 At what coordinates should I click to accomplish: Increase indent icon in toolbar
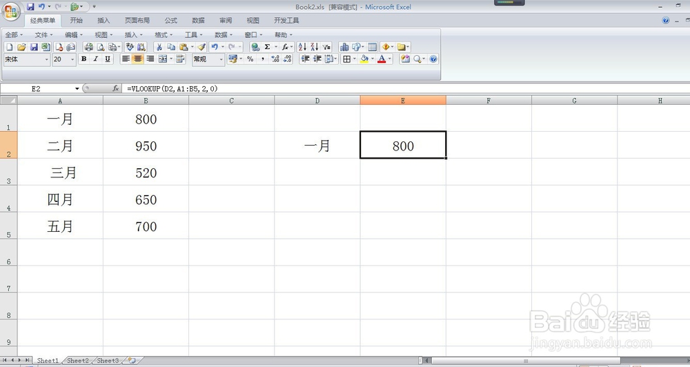click(x=317, y=59)
